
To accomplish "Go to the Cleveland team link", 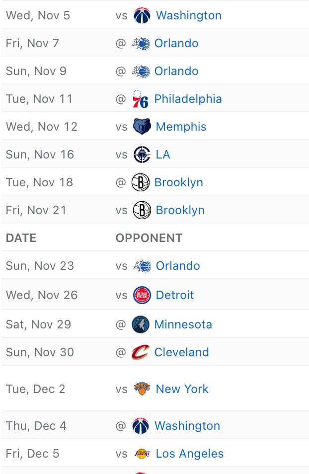I will click(181, 352).
